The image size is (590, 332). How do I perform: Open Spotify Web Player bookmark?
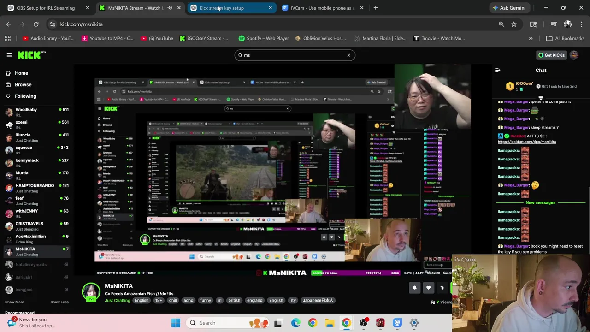pyautogui.click(x=263, y=38)
